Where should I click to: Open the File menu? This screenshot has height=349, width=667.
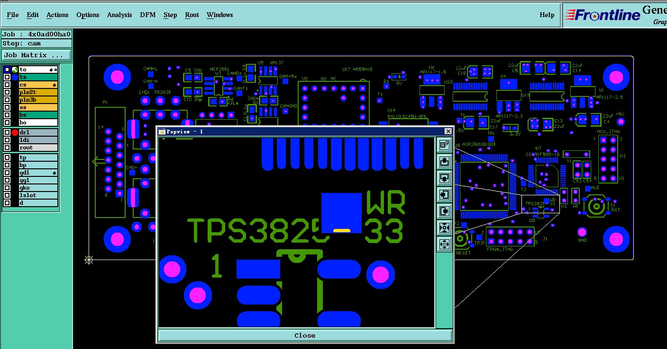(13, 15)
